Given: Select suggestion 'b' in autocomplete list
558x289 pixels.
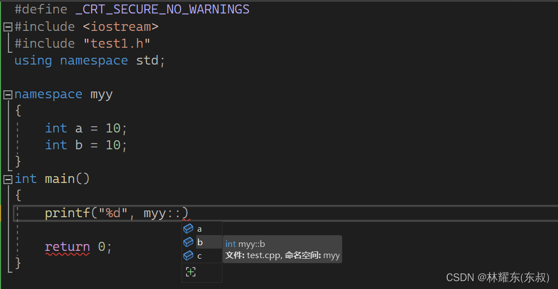Looking at the screenshot, I should pos(202,242).
